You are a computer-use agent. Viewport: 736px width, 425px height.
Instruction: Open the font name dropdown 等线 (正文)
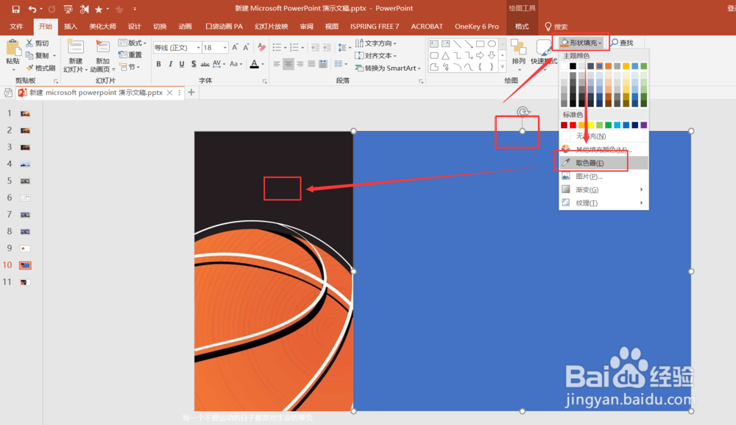[198, 47]
